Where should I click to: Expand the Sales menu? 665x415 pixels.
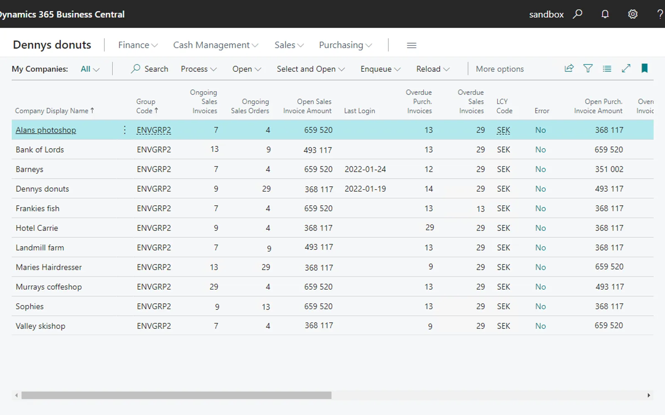[x=289, y=45]
